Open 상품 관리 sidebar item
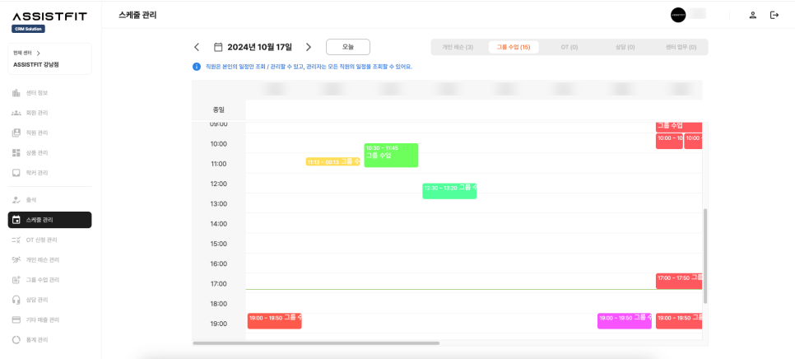The width and height of the screenshot is (795, 359). tap(37, 153)
